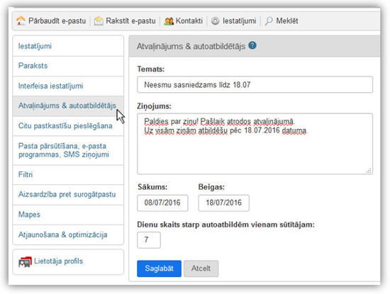The width and height of the screenshot is (390, 294).
Task: Open the Lietotāja profils link
Action: tap(58, 261)
